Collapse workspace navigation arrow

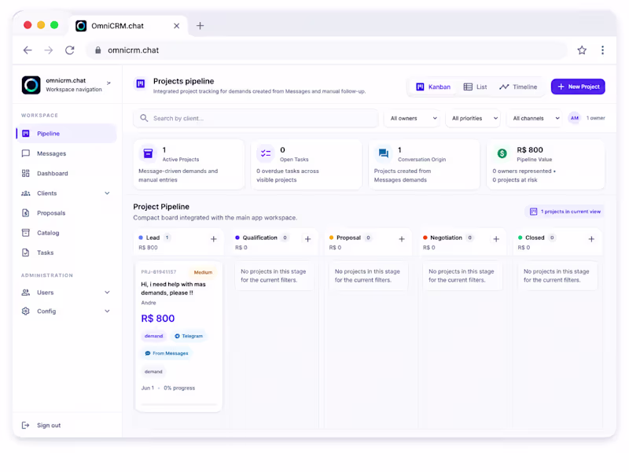click(109, 83)
